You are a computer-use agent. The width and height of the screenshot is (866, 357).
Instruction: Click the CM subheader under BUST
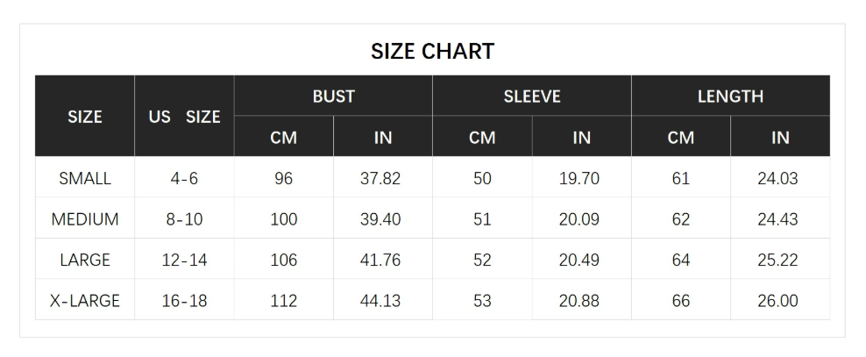pos(283,138)
